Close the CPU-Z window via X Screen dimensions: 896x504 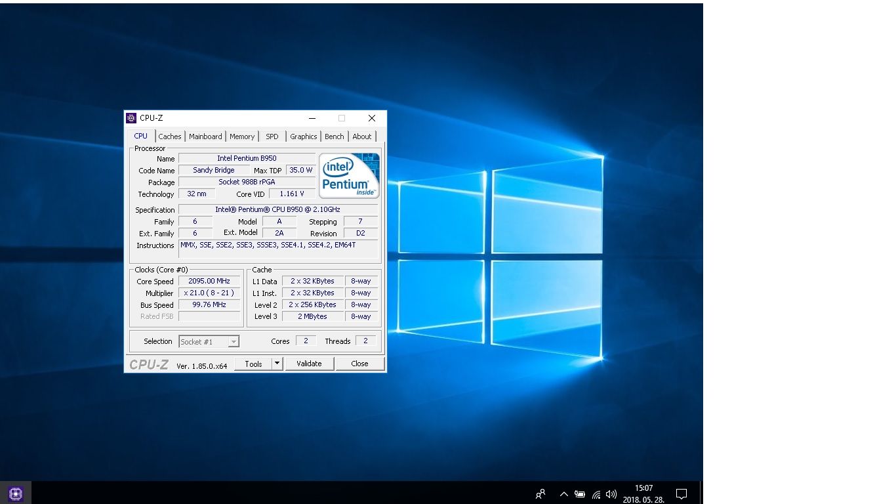[372, 118]
